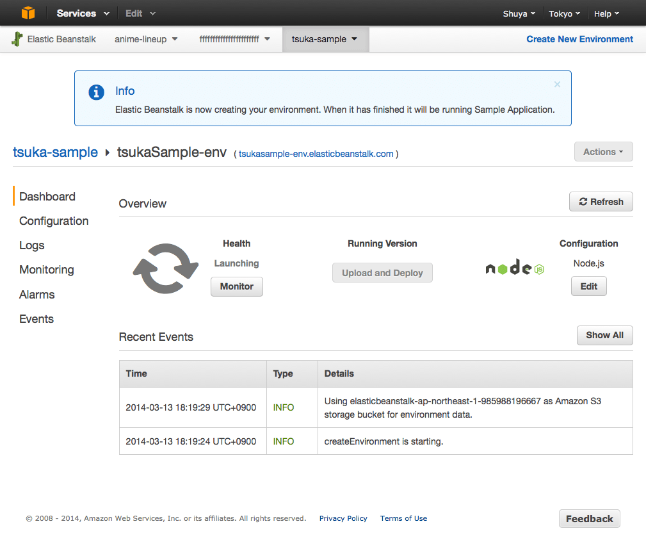Dismiss the Info banner with X
This screenshot has height=533, width=646.
click(x=557, y=85)
